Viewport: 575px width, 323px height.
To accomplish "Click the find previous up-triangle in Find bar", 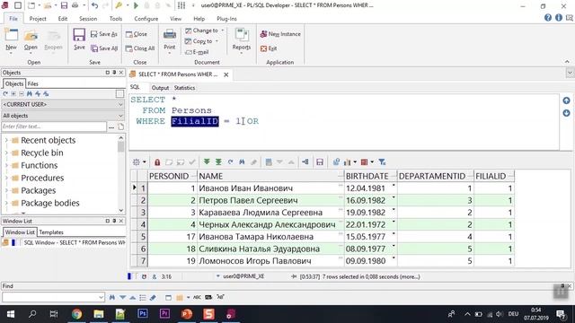I will (133, 297).
